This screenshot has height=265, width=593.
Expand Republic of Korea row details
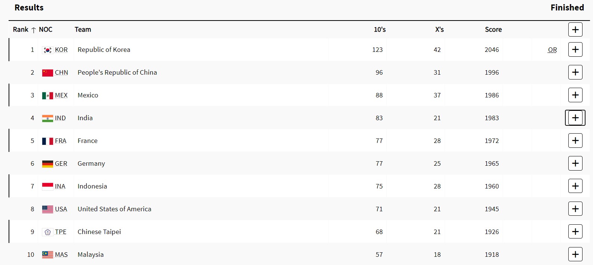click(x=575, y=50)
